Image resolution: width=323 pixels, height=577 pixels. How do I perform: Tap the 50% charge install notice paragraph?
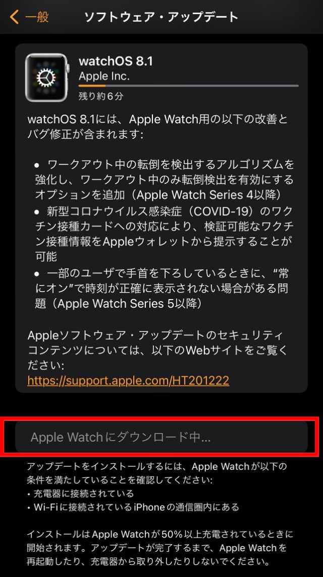pyautogui.click(x=160, y=548)
